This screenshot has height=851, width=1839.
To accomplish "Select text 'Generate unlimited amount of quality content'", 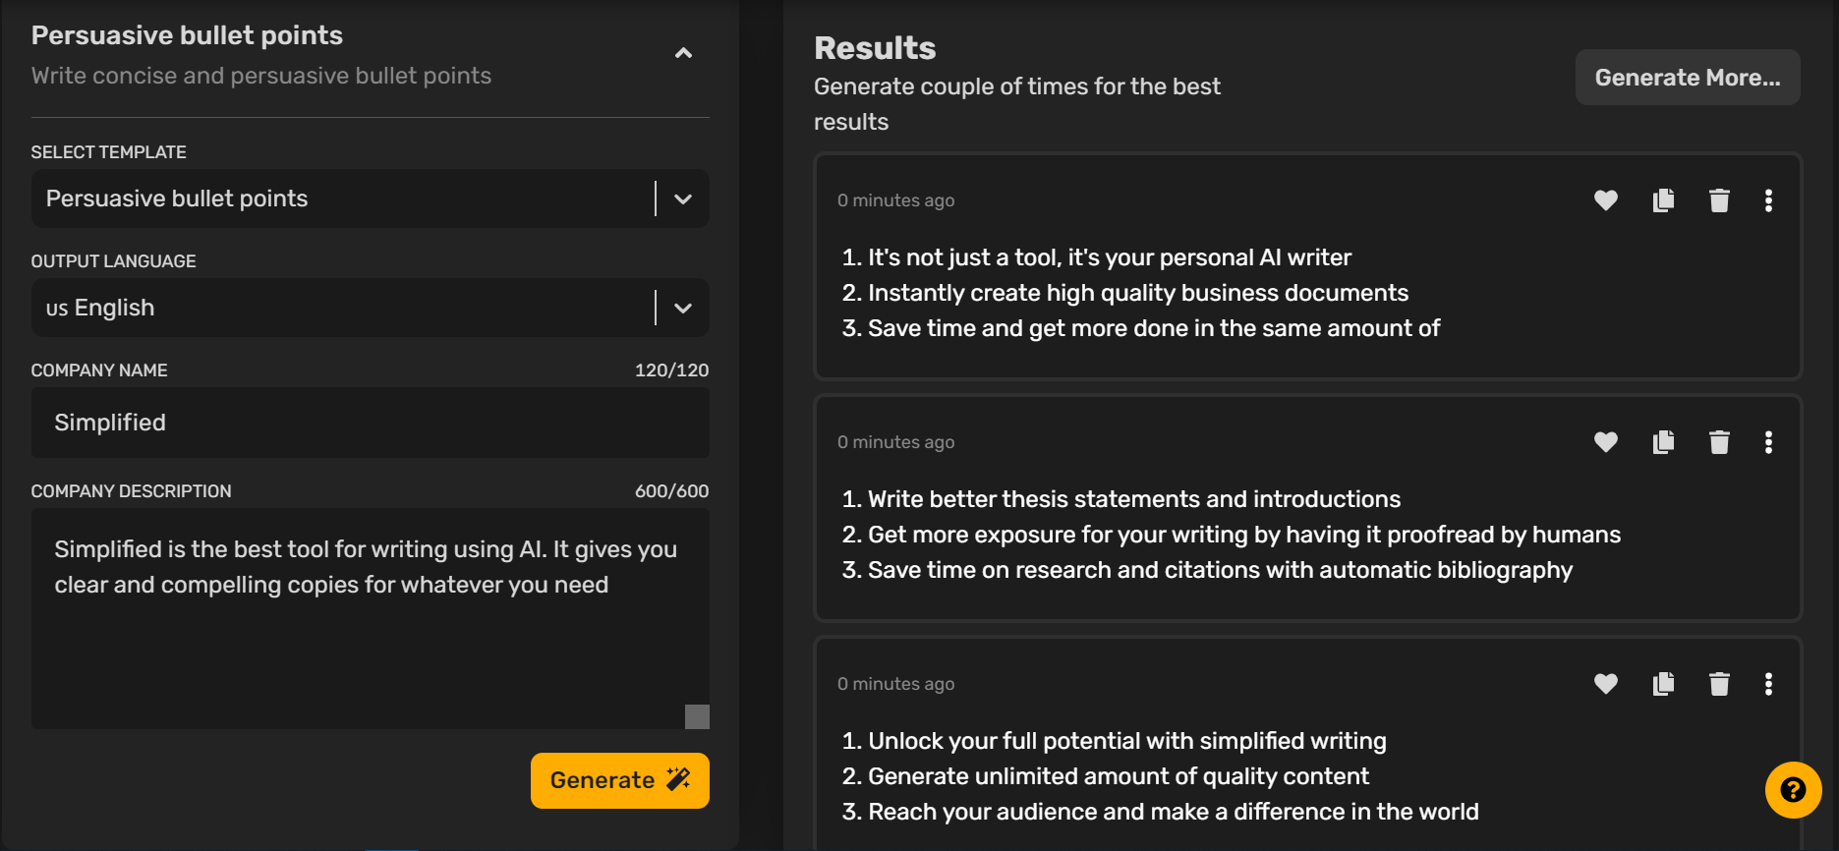I will 1119,776.
